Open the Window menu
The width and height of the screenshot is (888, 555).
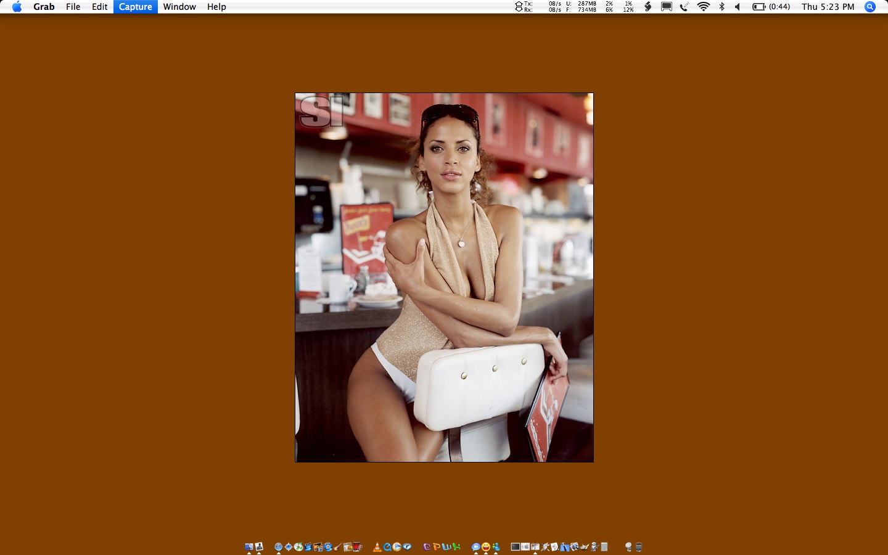tap(179, 7)
